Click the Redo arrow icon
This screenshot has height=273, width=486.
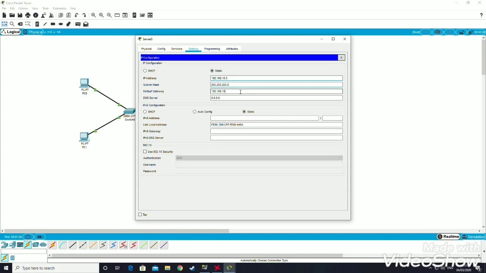point(84,15)
